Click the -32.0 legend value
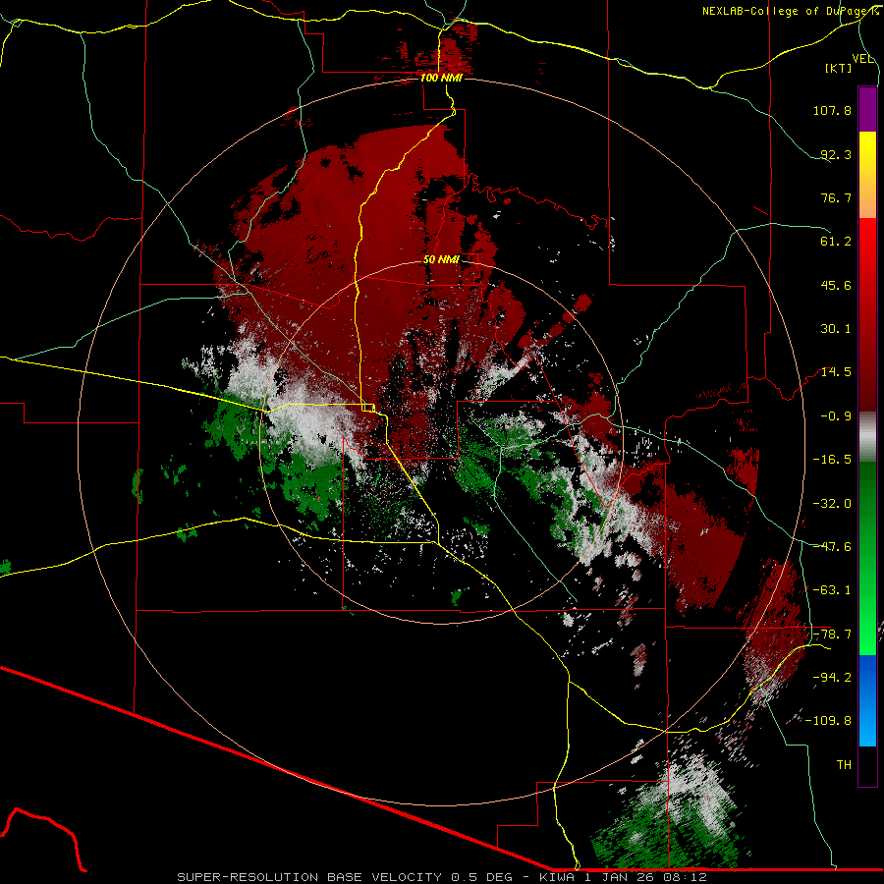This screenshot has height=884, width=884. click(832, 504)
